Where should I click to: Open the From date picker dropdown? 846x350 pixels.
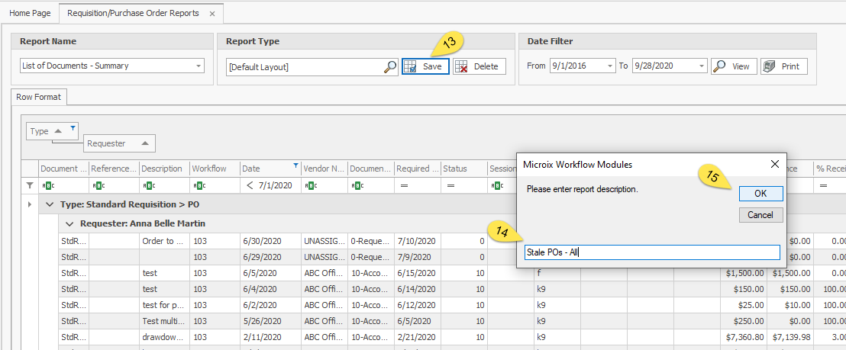[x=610, y=66]
